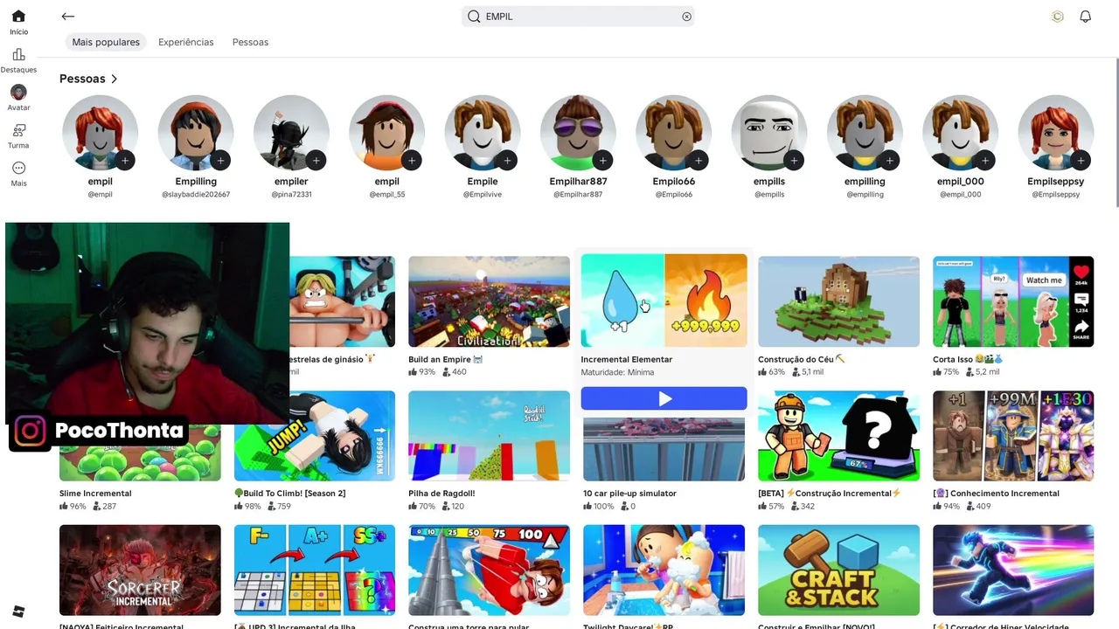Add friend @empil_55 with plus icon
The image size is (1119, 629).
tap(411, 160)
